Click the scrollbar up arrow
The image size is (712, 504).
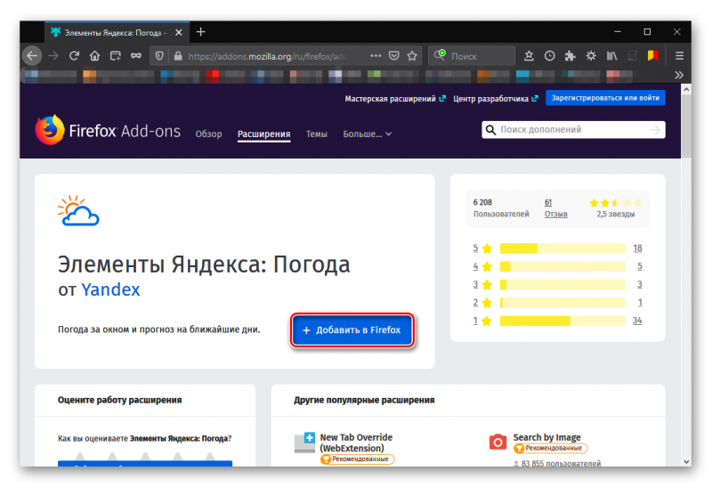pos(686,90)
